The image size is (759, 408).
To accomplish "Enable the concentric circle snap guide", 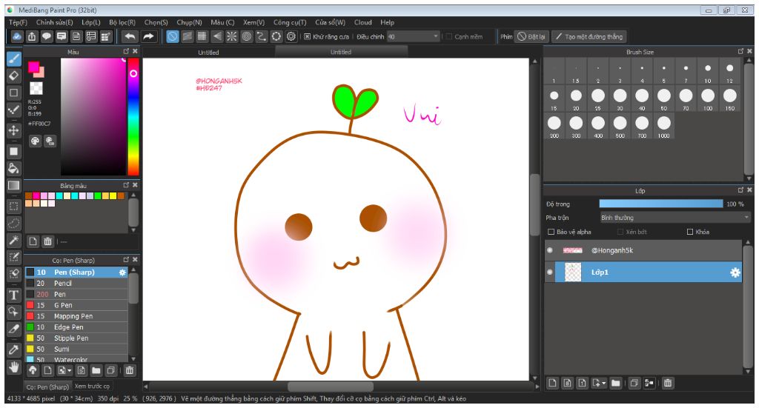I will point(246,36).
